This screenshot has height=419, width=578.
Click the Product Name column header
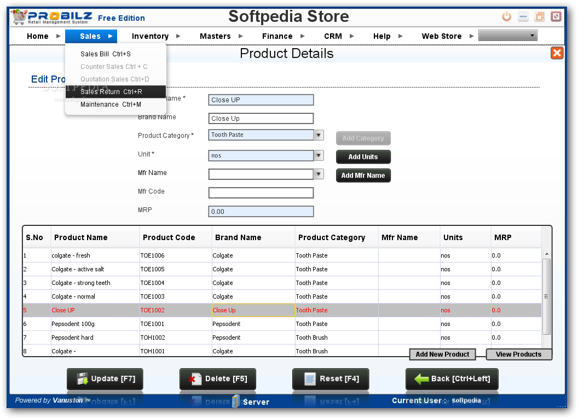tap(95, 237)
